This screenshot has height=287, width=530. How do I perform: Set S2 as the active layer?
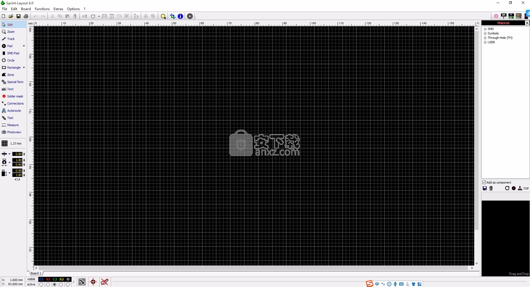(x=61, y=284)
